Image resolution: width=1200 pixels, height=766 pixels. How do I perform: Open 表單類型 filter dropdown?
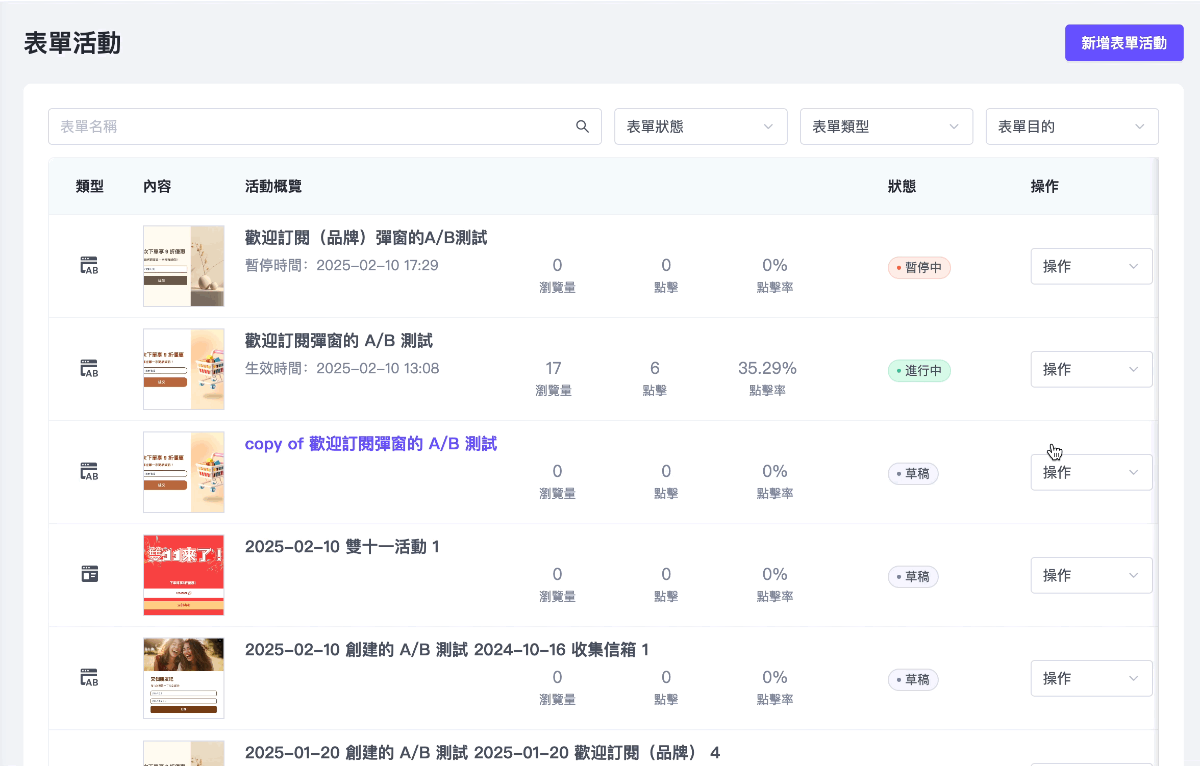pos(886,126)
